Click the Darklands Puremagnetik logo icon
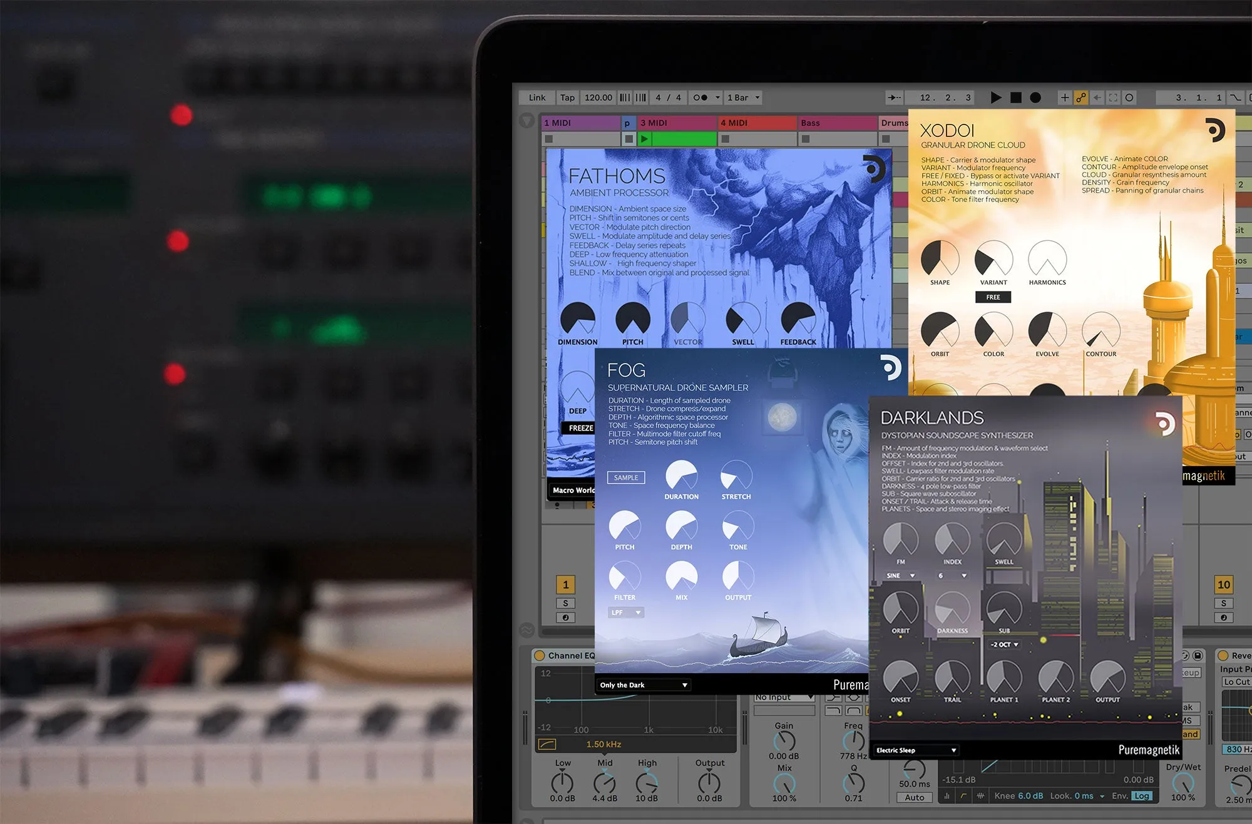 [x=1164, y=424]
